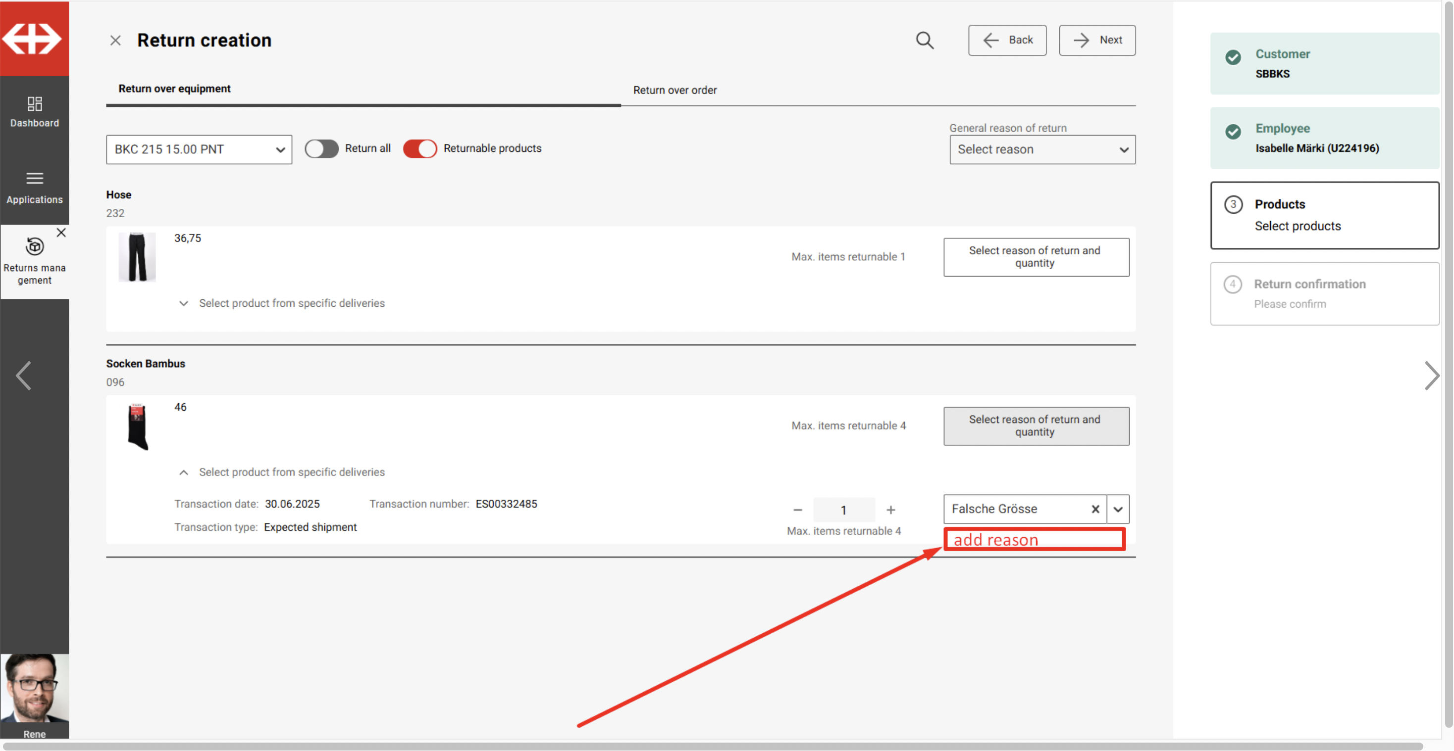Enable the Return all toggle
Screen dimensions: 1454x751
[x=321, y=149]
